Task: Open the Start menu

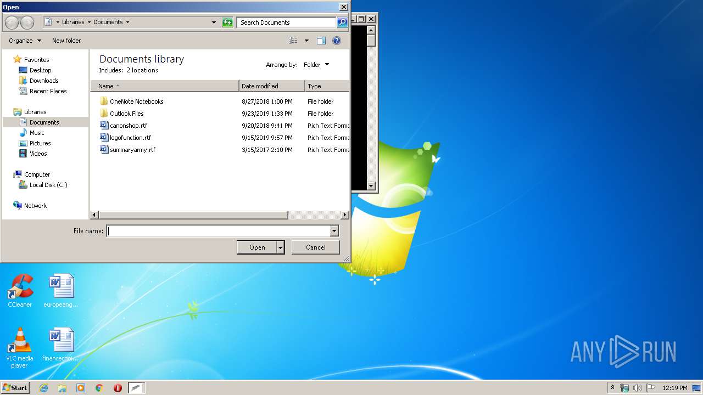Action: (x=15, y=387)
